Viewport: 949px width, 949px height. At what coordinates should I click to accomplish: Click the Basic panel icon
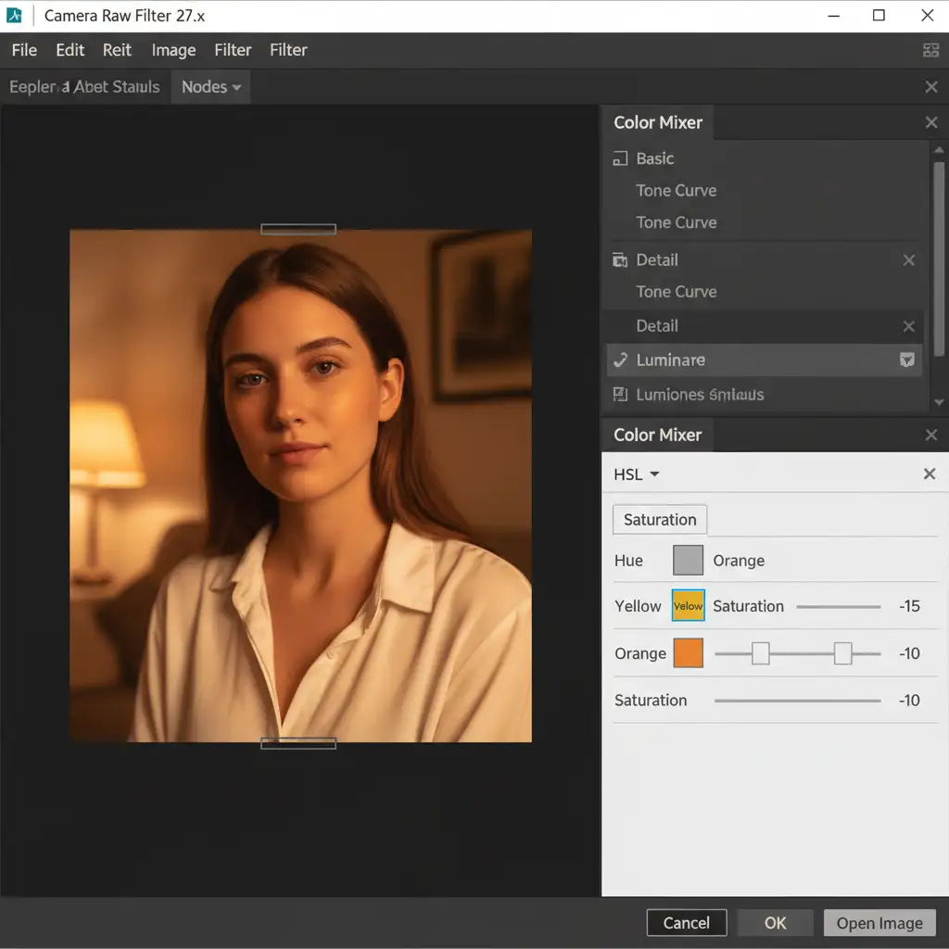pyautogui.click(x=620, y=159)
